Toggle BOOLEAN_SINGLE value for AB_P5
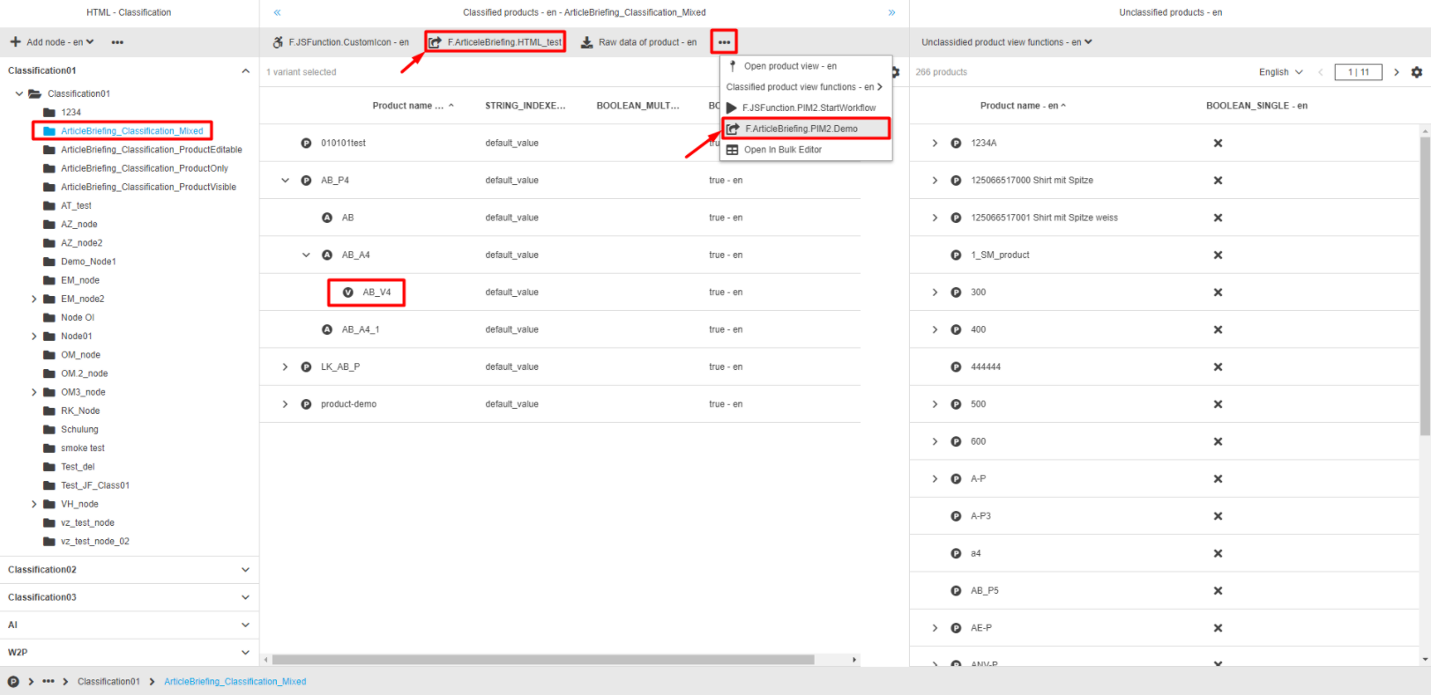1431x695 pixels. pos(1218,591)
